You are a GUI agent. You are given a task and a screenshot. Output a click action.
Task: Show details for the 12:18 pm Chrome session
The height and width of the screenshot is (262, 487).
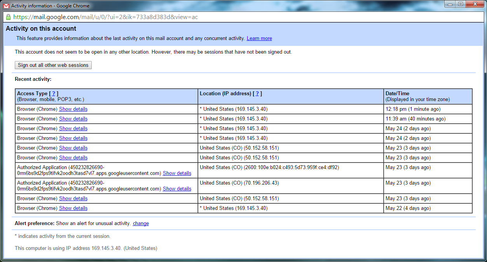[73, 109]
